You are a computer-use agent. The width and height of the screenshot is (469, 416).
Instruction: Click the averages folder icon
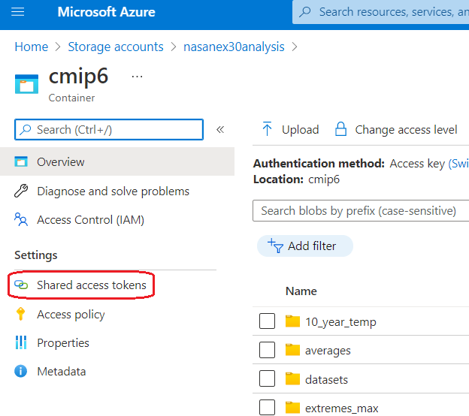click(x=292, y=350)
